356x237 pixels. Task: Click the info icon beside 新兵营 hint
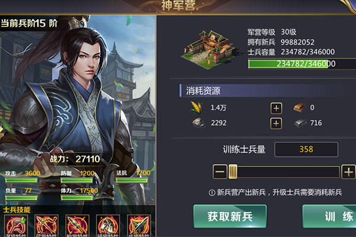(x=212, y=193)
